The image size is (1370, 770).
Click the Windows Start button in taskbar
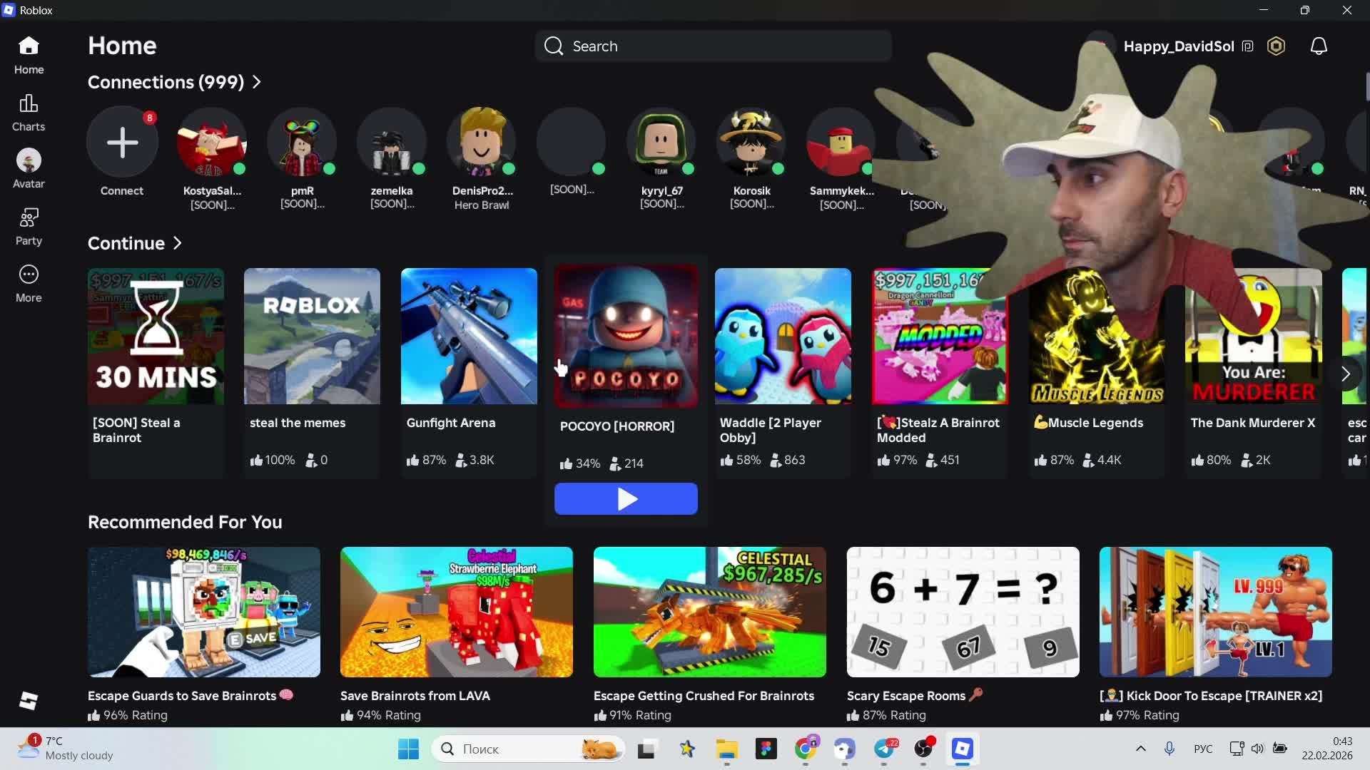(x=408, y=749)
